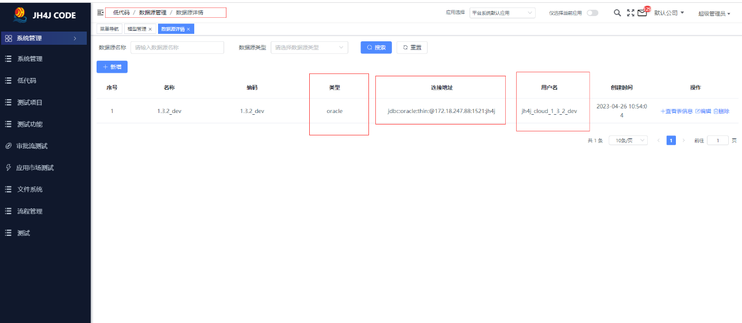
Task: Click the grid icon beside 系统管理 header
Action: click(9, 38)
